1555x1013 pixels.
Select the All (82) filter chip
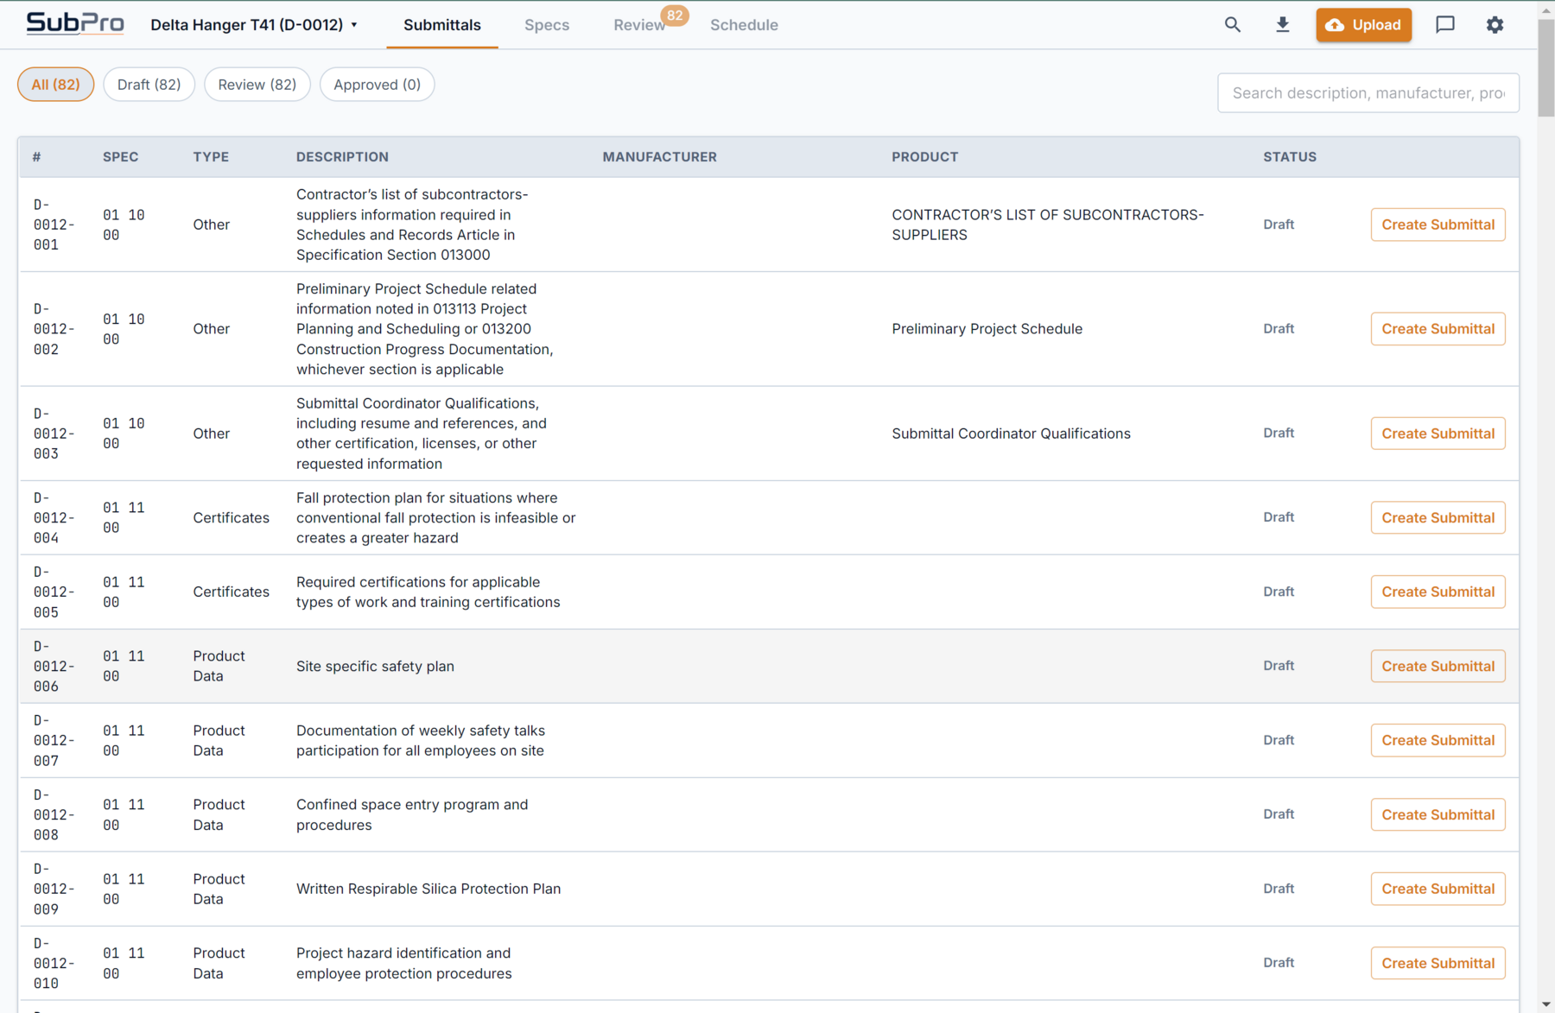click(55, 85)
